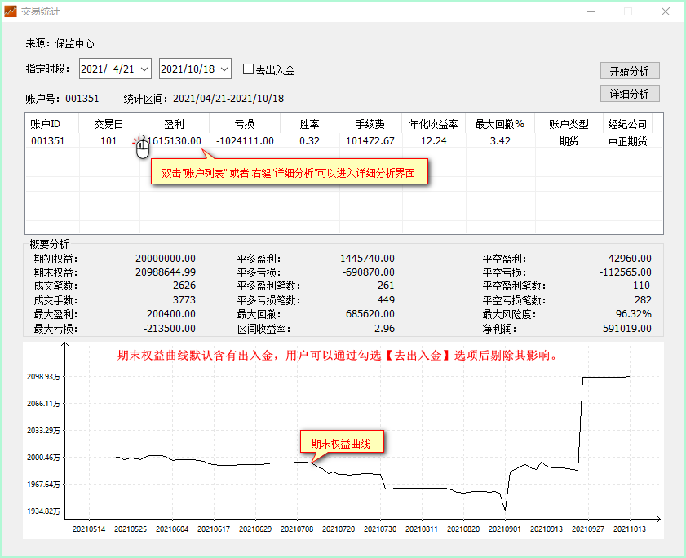Click the 成交笔数 value 2626

184,286
